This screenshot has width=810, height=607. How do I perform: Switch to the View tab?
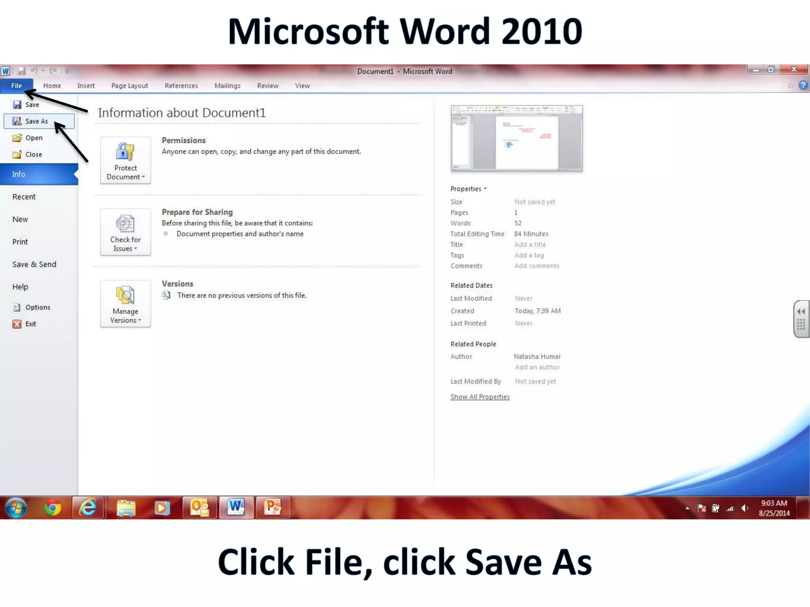click(x=303, y=86)
